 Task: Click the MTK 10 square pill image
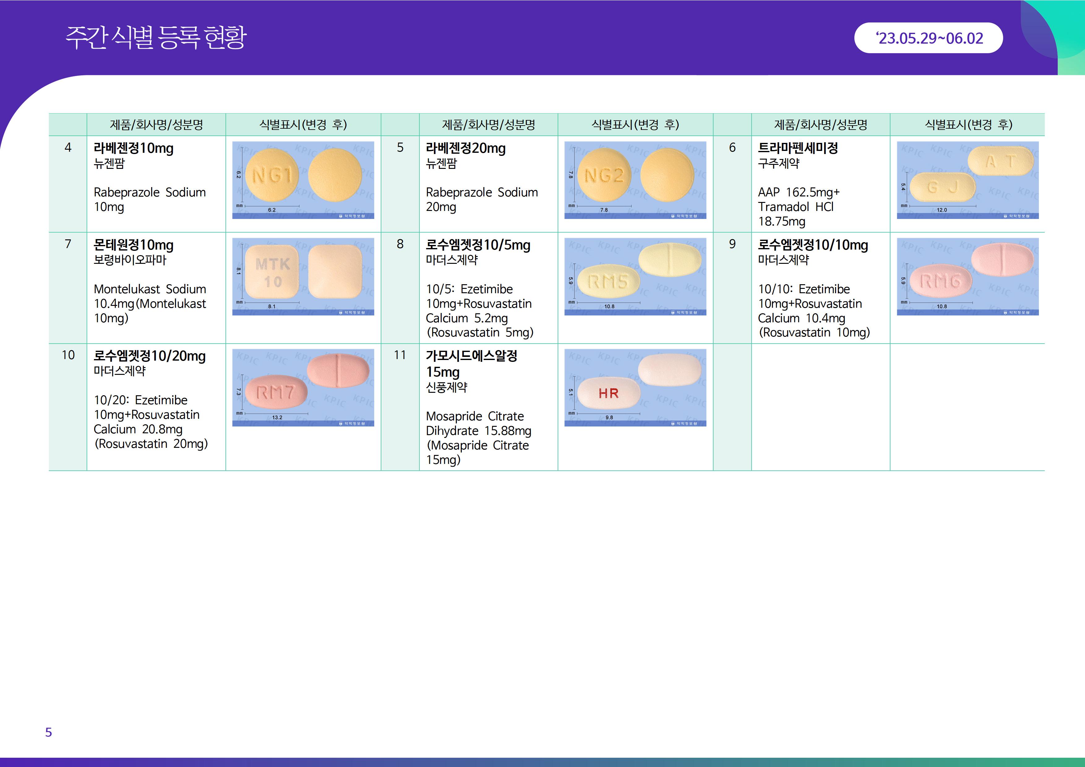(x=303, y=276)
